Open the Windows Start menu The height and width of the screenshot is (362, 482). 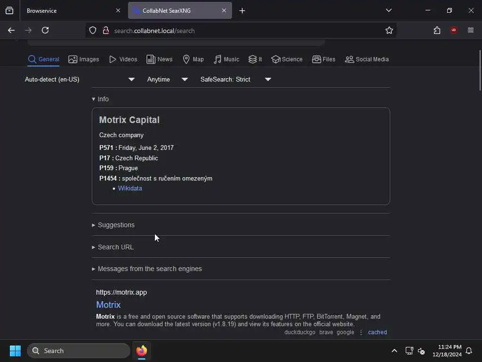[15, 351]
